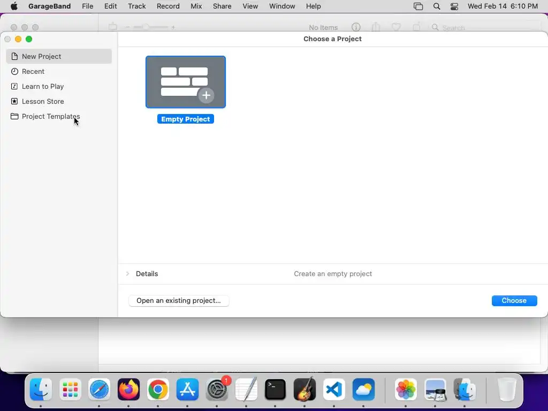Click the Learn to Play music note icon
Viewport: 548px width, 411px height.
tap(14, 86)
